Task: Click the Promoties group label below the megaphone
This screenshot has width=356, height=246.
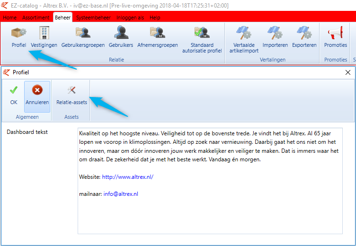Action: pyautogui.click(x=336, y=60)
